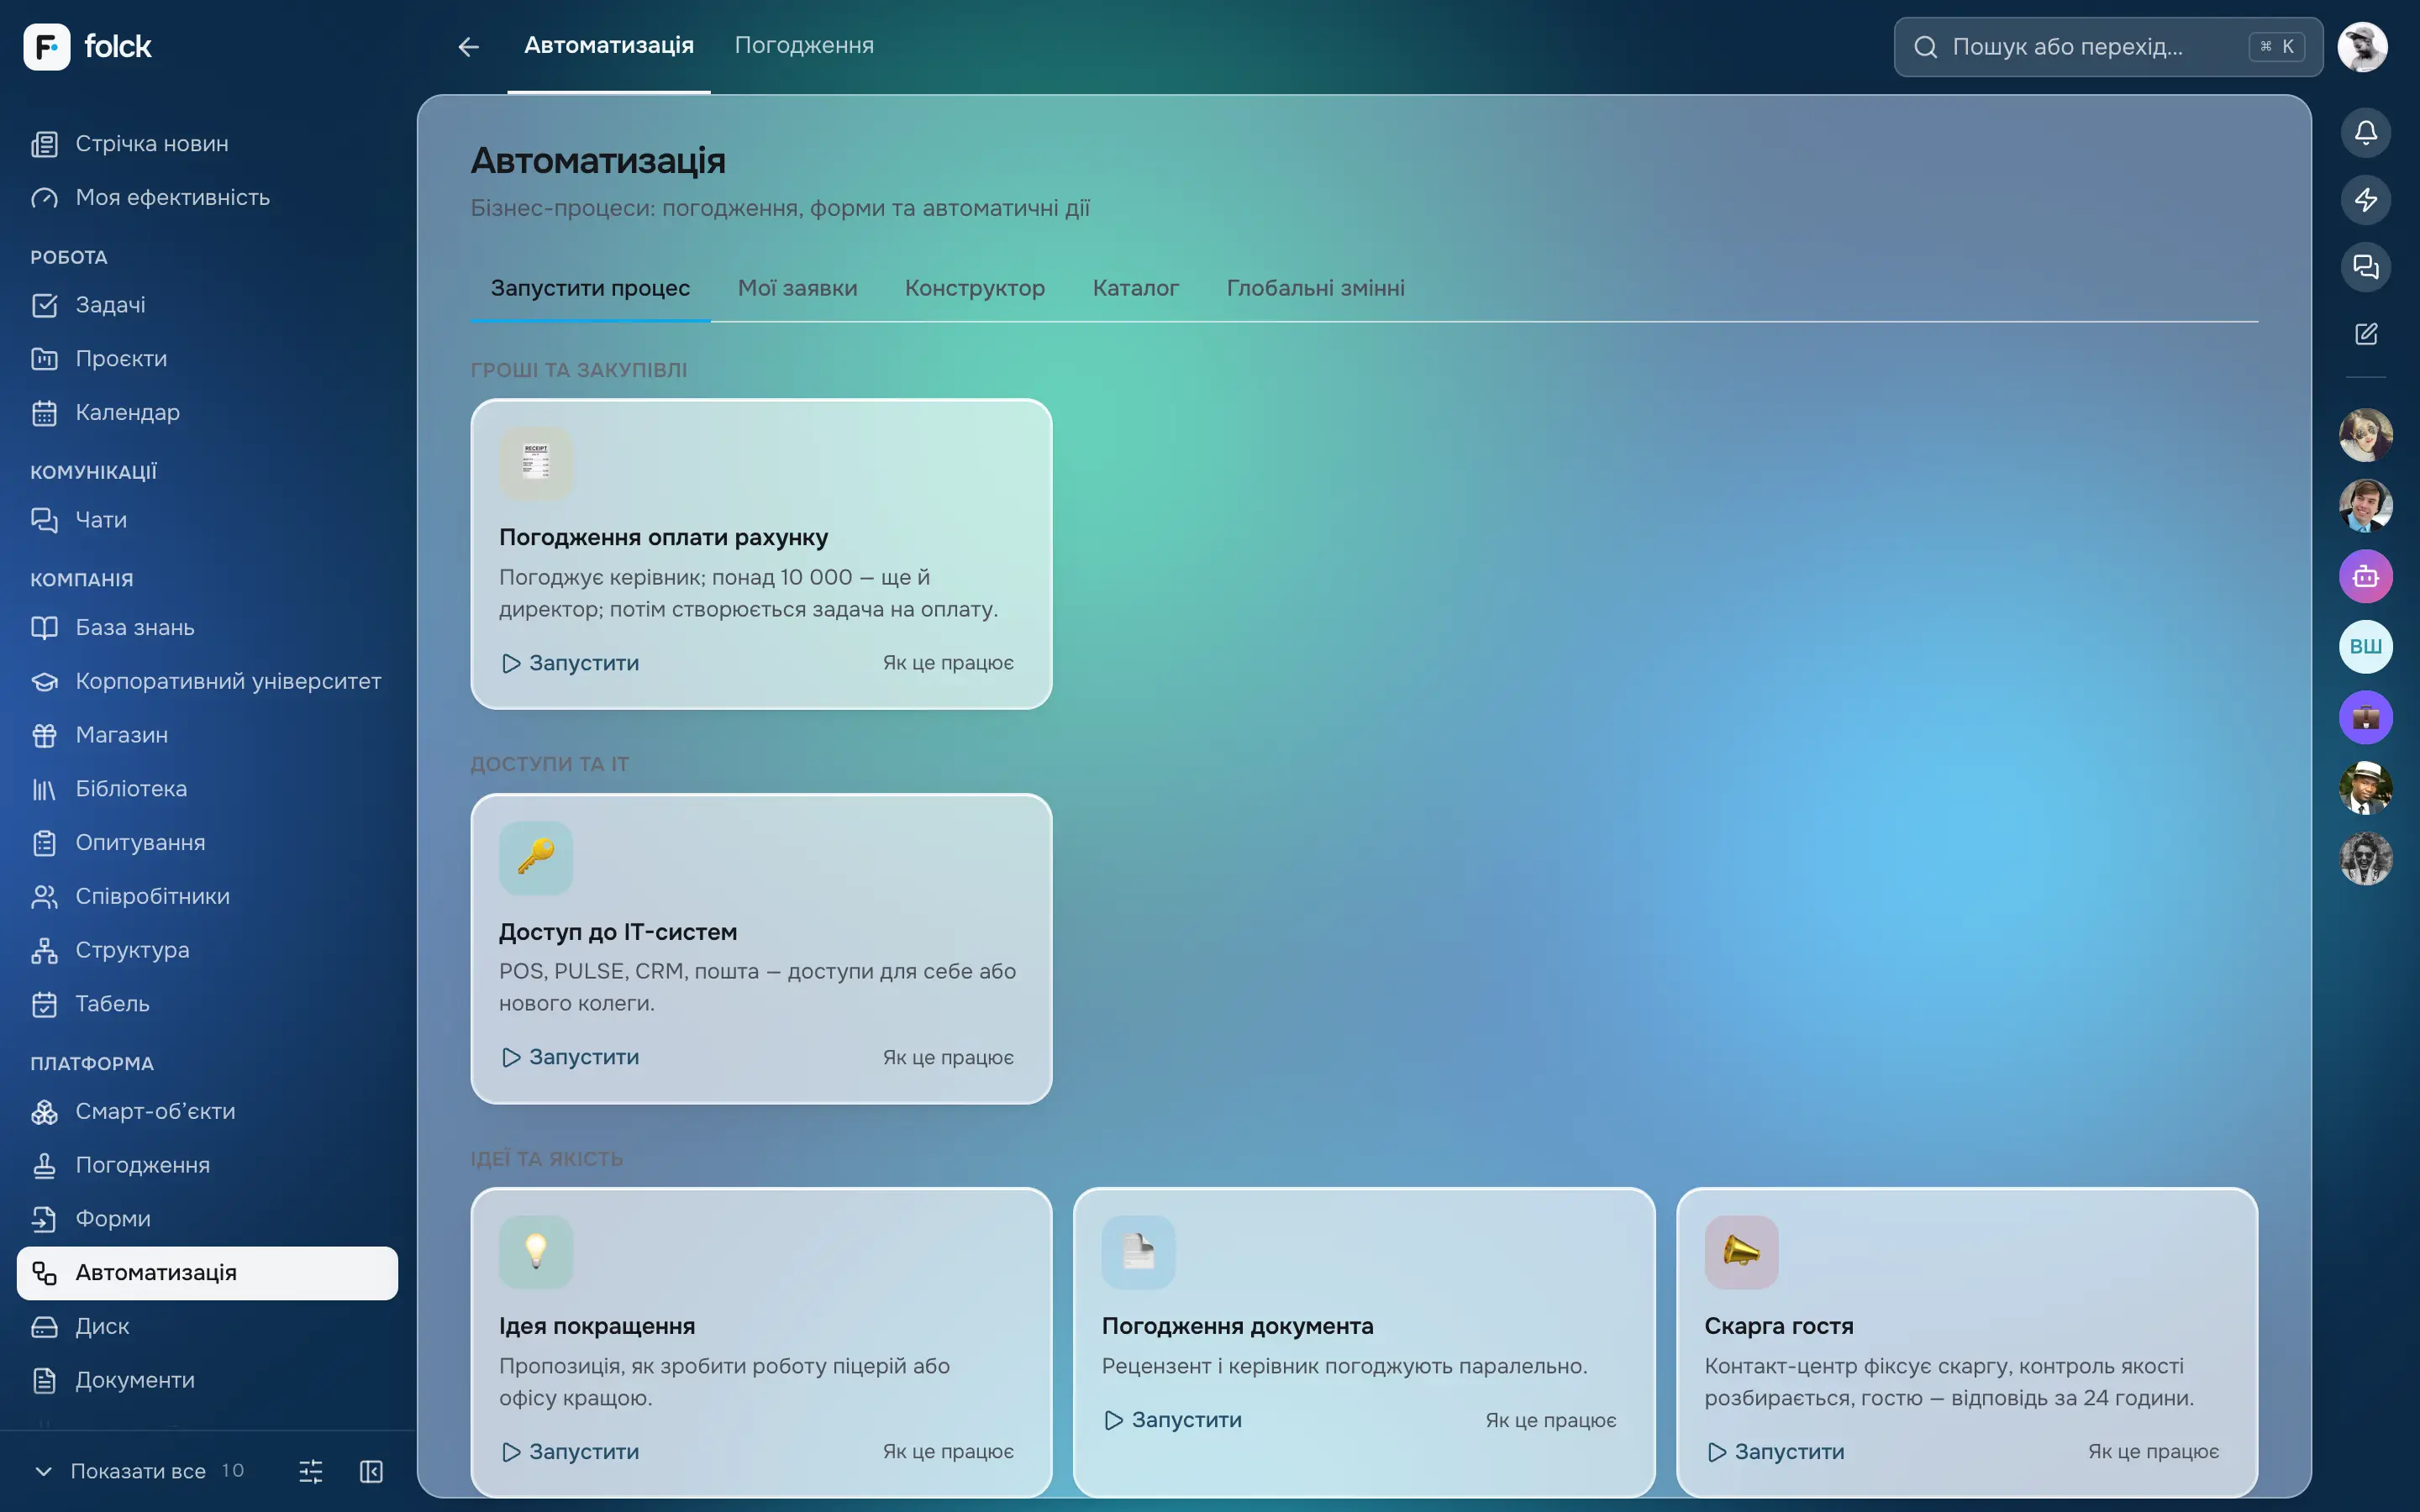2420x1512 pixels.
Task: Open the notifications bell icon
Action: point(2365,133)
